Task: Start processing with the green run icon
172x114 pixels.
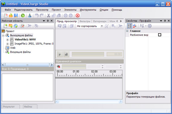Action: pyautogui.click(x=23, y=15)
